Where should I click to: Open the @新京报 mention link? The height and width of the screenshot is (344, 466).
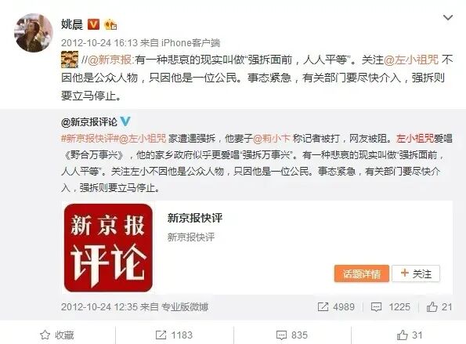point(110,60)
